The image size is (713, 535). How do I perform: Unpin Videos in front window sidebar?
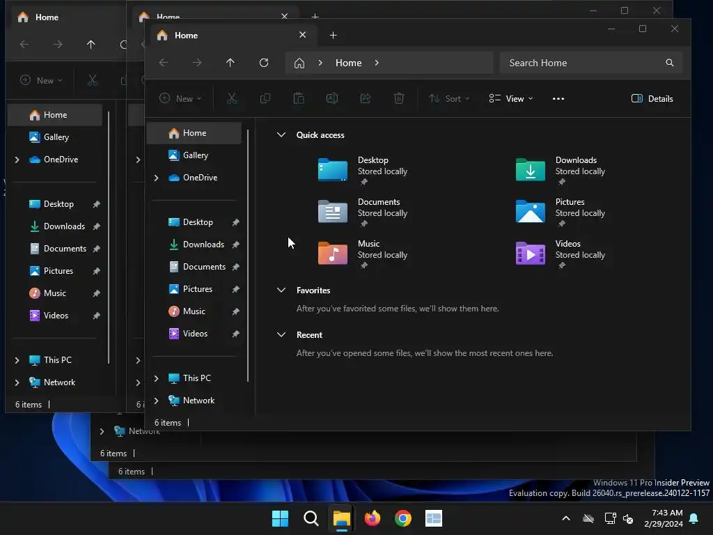pyautogui.click(x=235, y=334)
